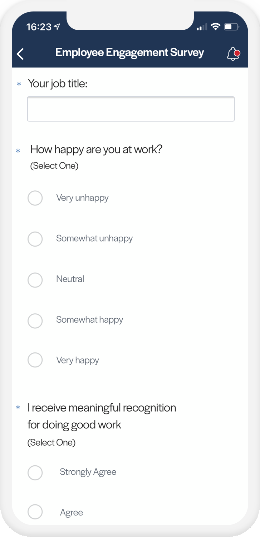Open the notifications bell icon
This screenshot has height=537, width=260.
[x=233, y=54]
